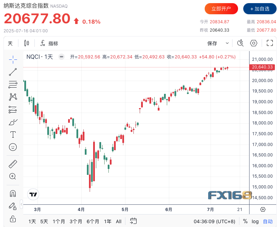
Task: Open the 天 interval selector
Action: pos(10,43)
